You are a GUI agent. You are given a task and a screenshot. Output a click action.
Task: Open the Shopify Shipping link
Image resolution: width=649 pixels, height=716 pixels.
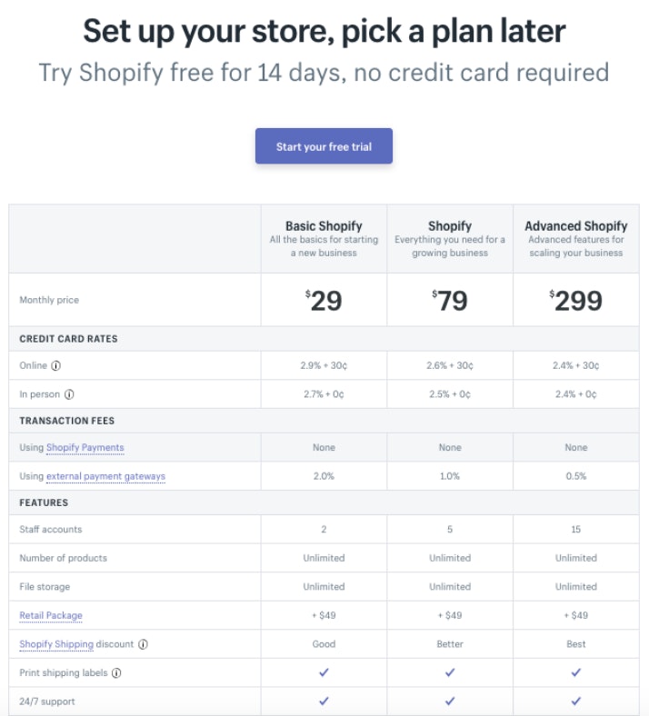click(x=56, y=644)
